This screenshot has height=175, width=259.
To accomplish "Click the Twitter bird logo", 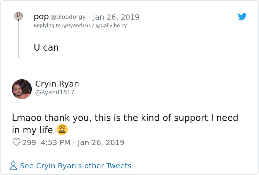I will [242, 17].
